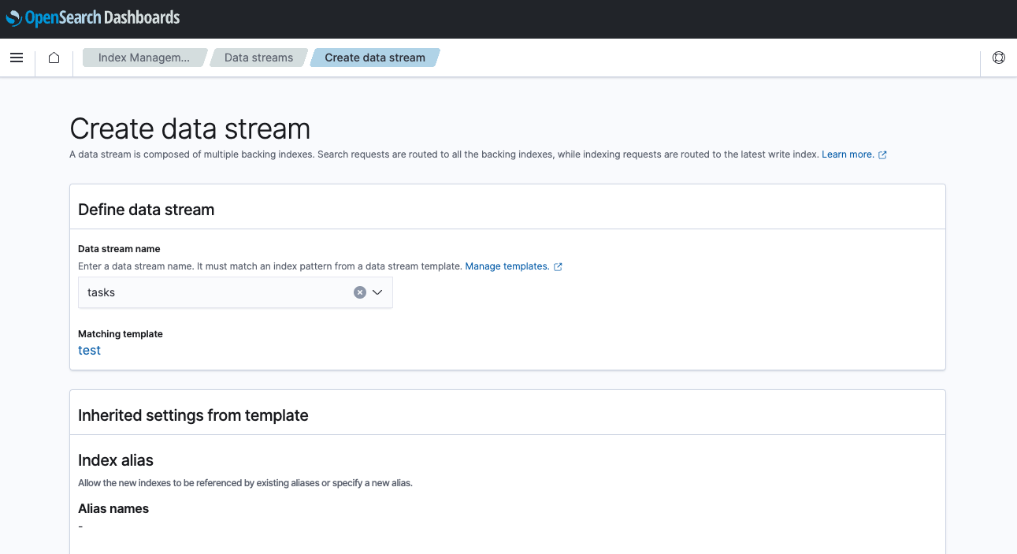View the matching template named test
Image resolution: width=1017 pixels, height=554 pixels.
[x=88, y=350]
